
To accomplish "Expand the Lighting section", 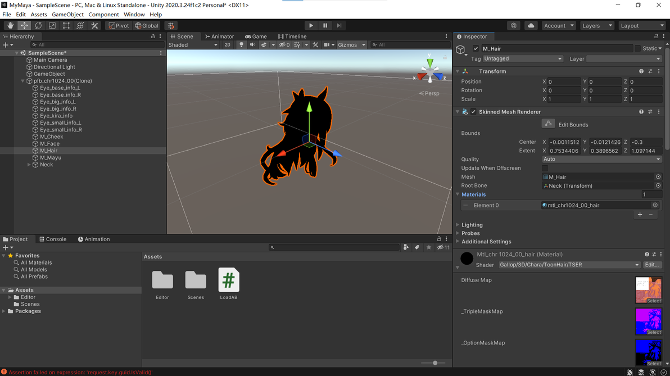I will [472, 225].
